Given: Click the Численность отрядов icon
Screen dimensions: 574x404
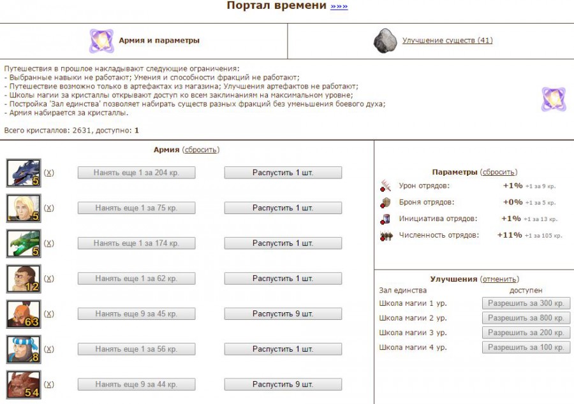Looking at the screenshot, I should [386, 235].
